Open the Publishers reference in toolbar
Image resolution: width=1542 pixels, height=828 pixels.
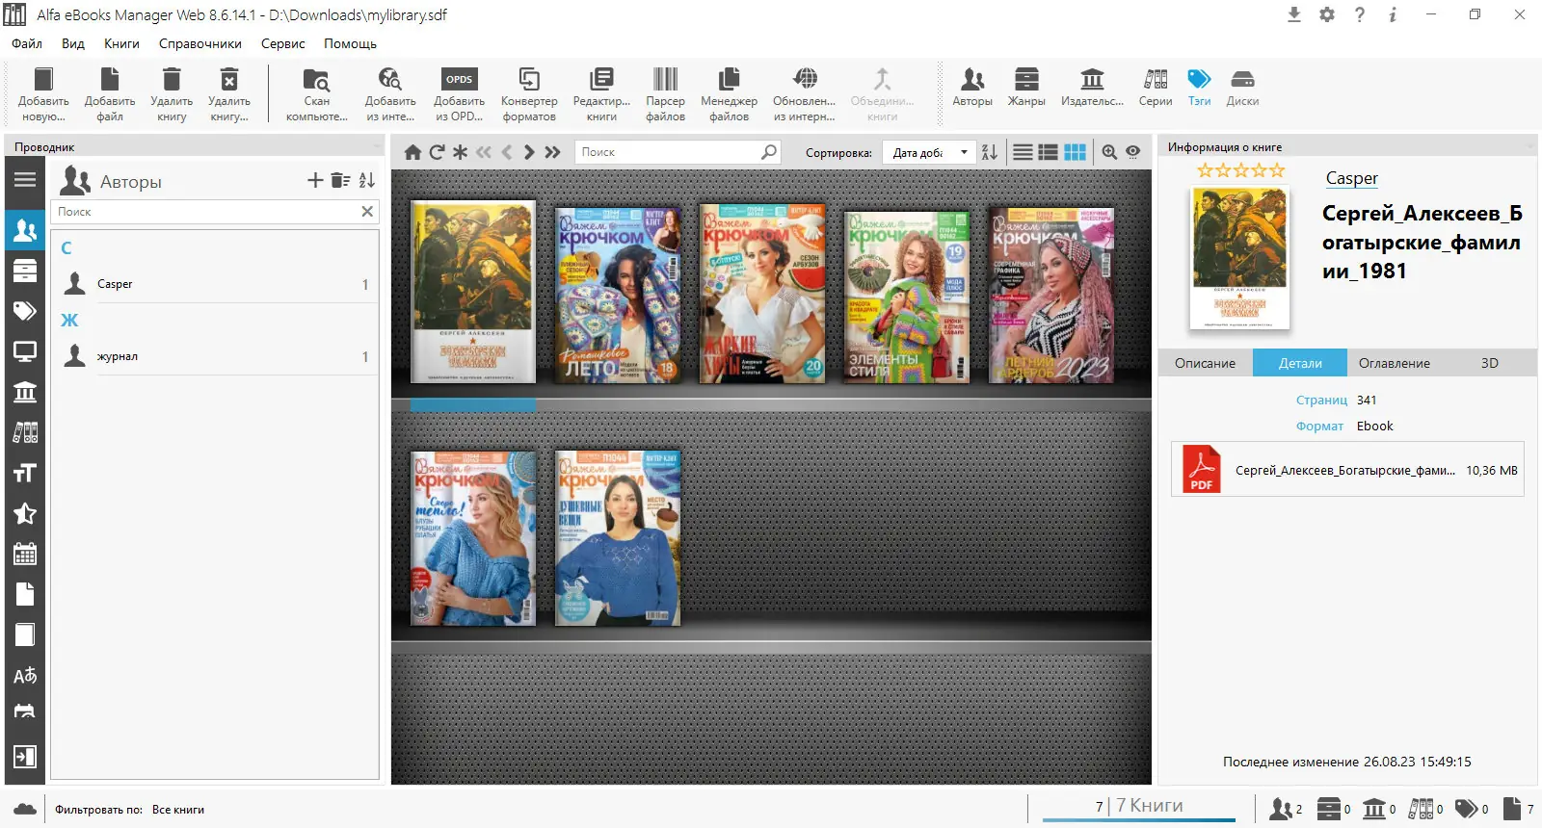pyautogui.click(x=1092, y=87)
